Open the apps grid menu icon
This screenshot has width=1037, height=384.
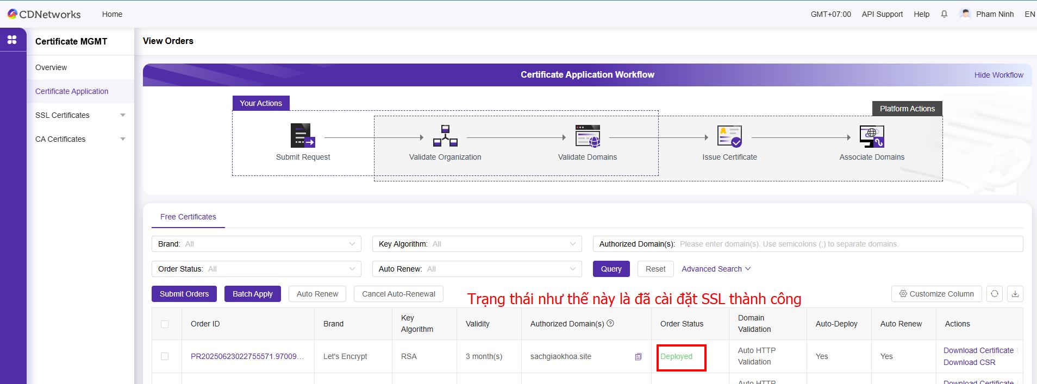[12, 40]
